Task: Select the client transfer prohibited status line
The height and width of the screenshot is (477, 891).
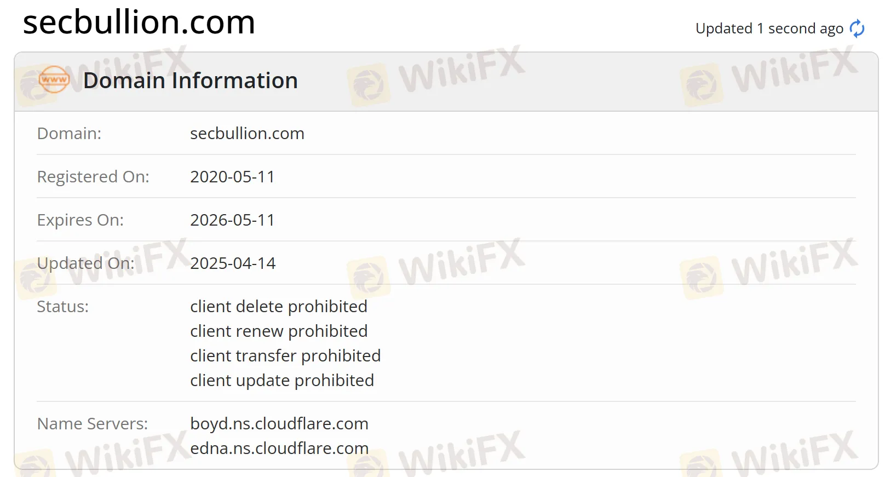Action: point(285,355)
